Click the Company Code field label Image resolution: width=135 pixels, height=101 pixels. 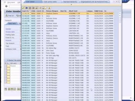pyautogui.click(x=11, y=49)
